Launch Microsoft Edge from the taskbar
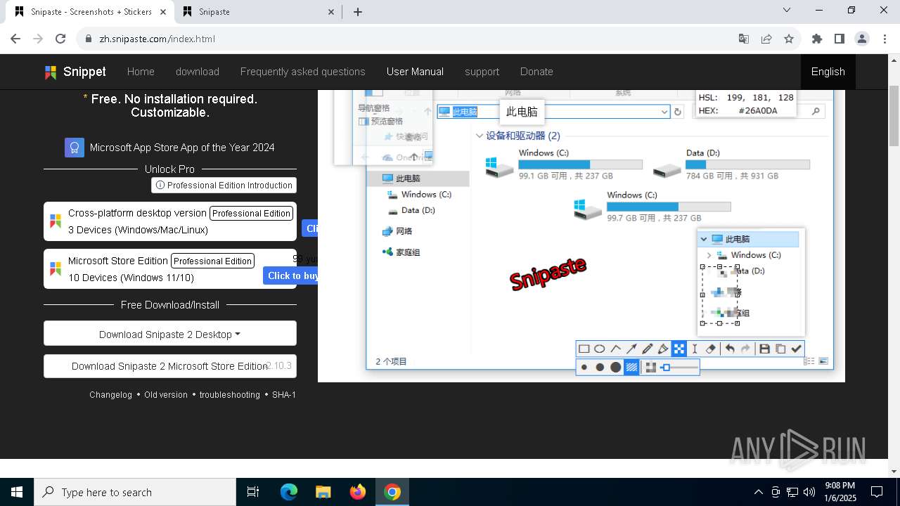 click(289, 492)
